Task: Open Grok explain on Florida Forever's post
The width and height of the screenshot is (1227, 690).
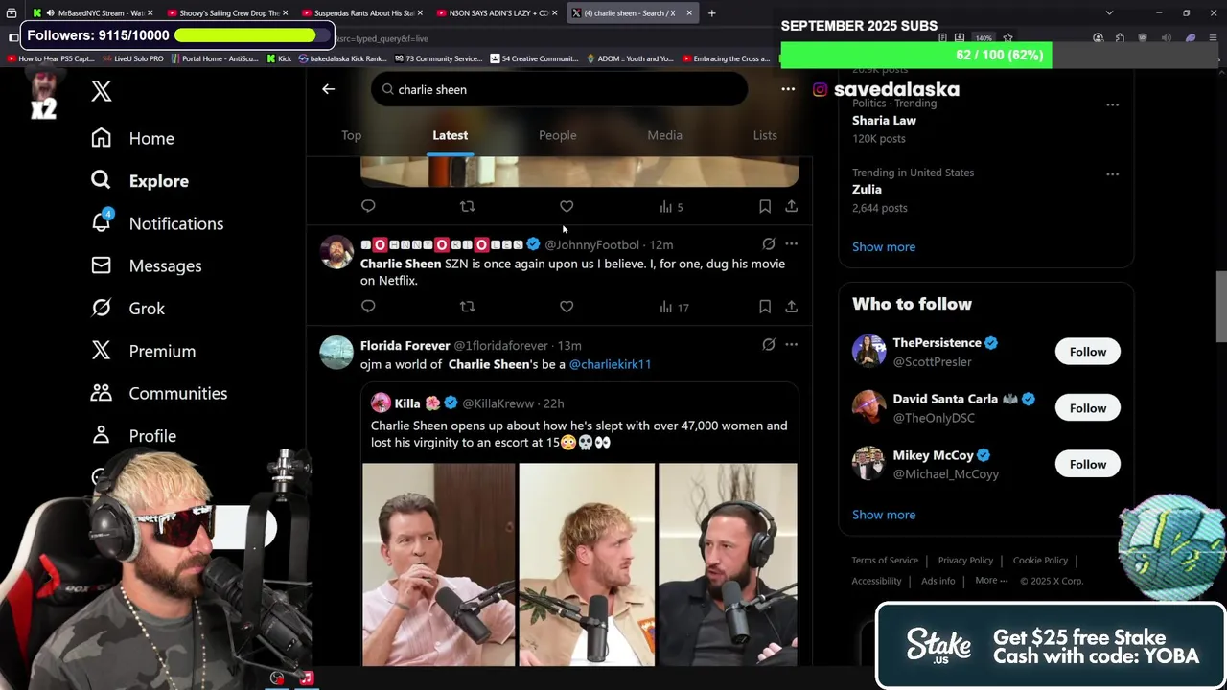Action: (769, 344)
